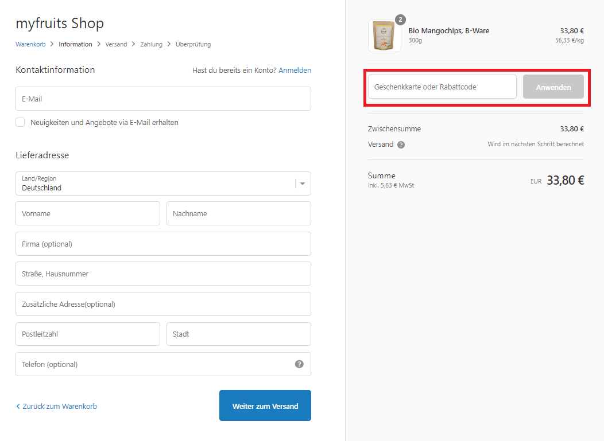This screenshot has height=441, width=604.
Task: Focus the Straße, Hausnummer field
Action: coord(163,274)
